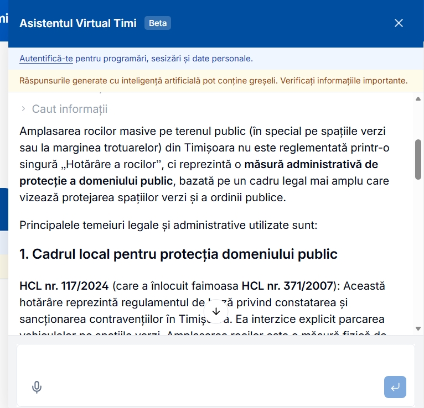Click the Beta badge in the header
The width and height of the screenshot is (424, 408).
coord(158,23)
